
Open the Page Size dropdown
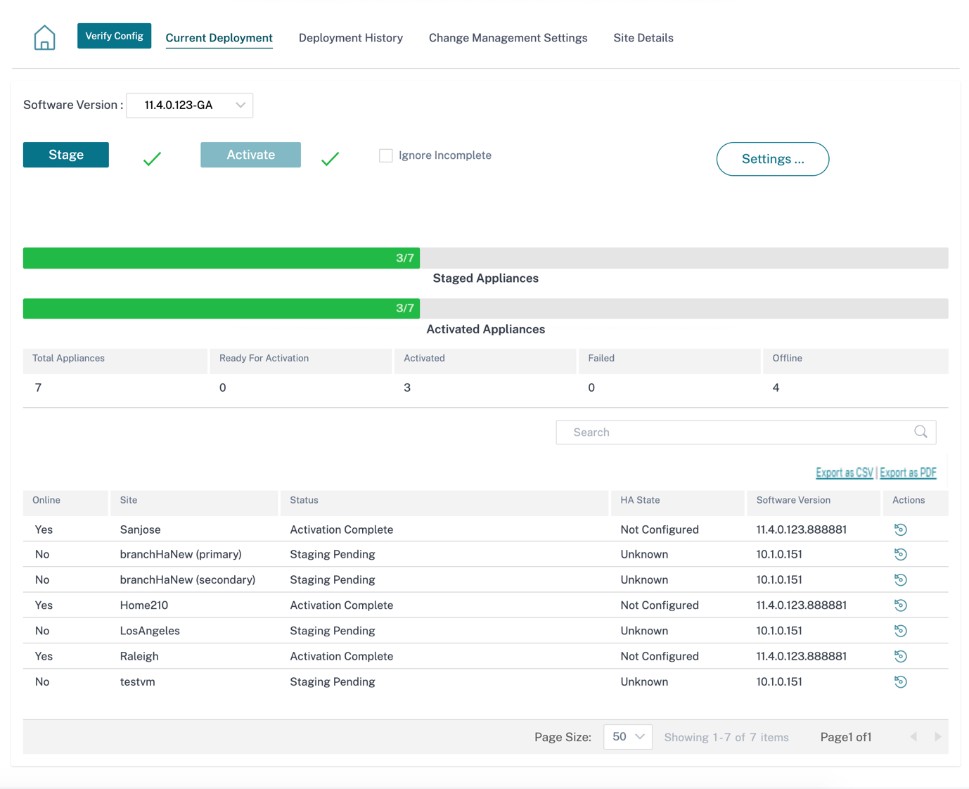click(628, 737)
